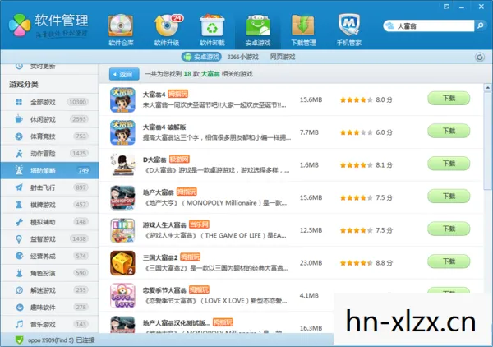Open 软件升级 with the 24 badge

click(167, 30)
